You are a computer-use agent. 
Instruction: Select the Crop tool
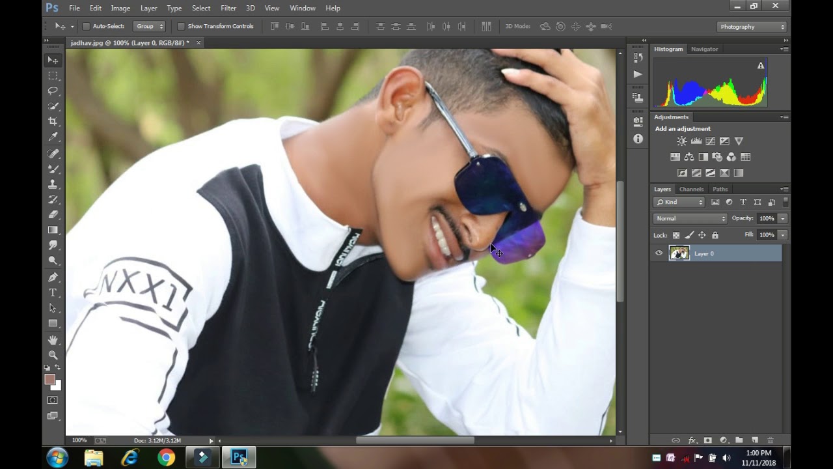point(53,121)
